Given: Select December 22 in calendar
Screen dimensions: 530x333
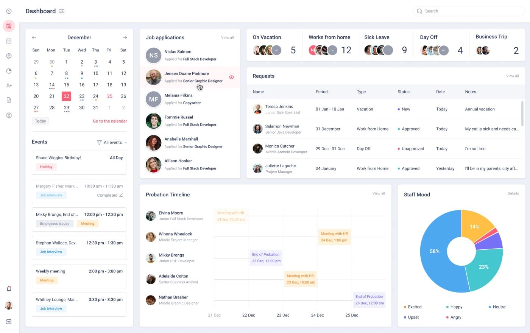Looking at the screenshot, I should (x=66, y=96).
